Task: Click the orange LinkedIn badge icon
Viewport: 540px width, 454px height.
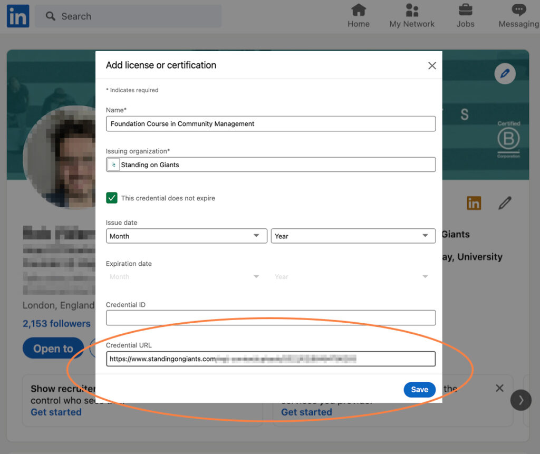Action: coord(474,203)
